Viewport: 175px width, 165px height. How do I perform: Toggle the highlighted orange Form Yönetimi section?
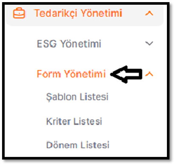(95, 74)
